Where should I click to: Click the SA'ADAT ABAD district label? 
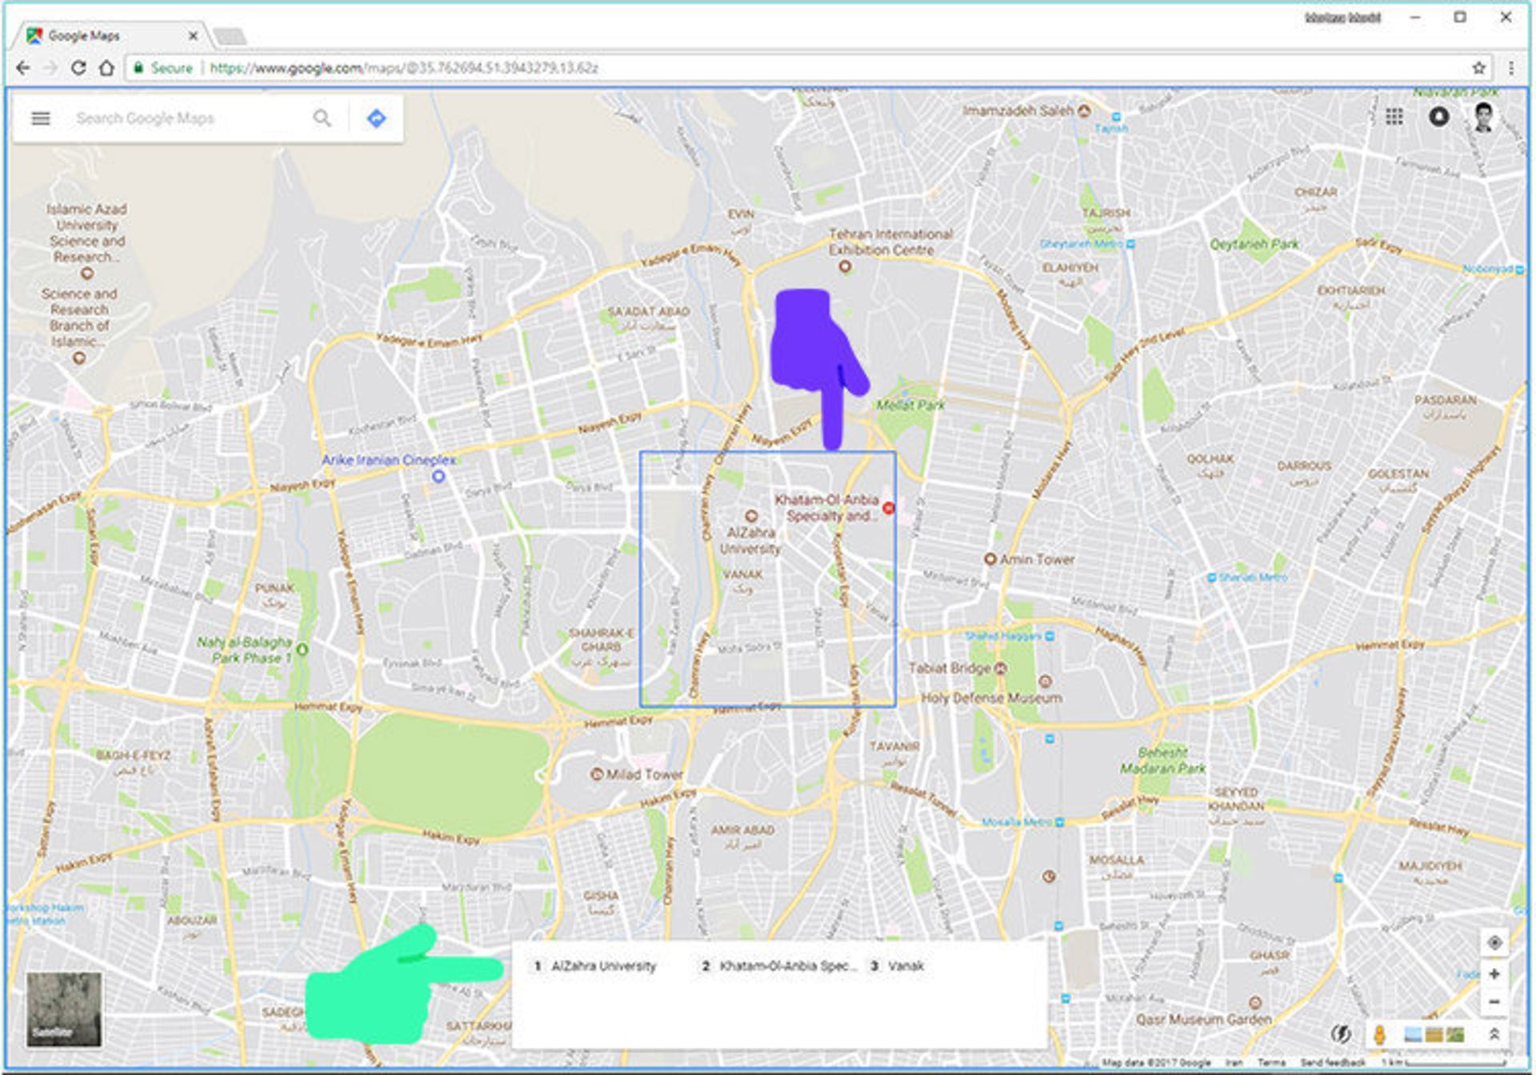pos(648,312)
